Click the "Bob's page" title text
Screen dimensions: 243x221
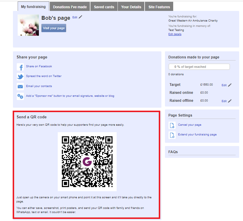click(56, 18)
